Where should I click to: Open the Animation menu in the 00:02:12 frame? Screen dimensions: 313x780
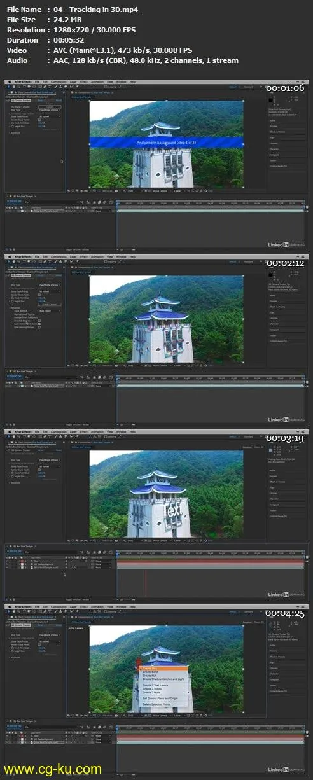[x=97, y=256]
